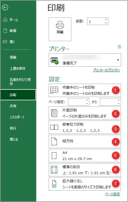Increase the ページ指定 start page value

[87, 100]
